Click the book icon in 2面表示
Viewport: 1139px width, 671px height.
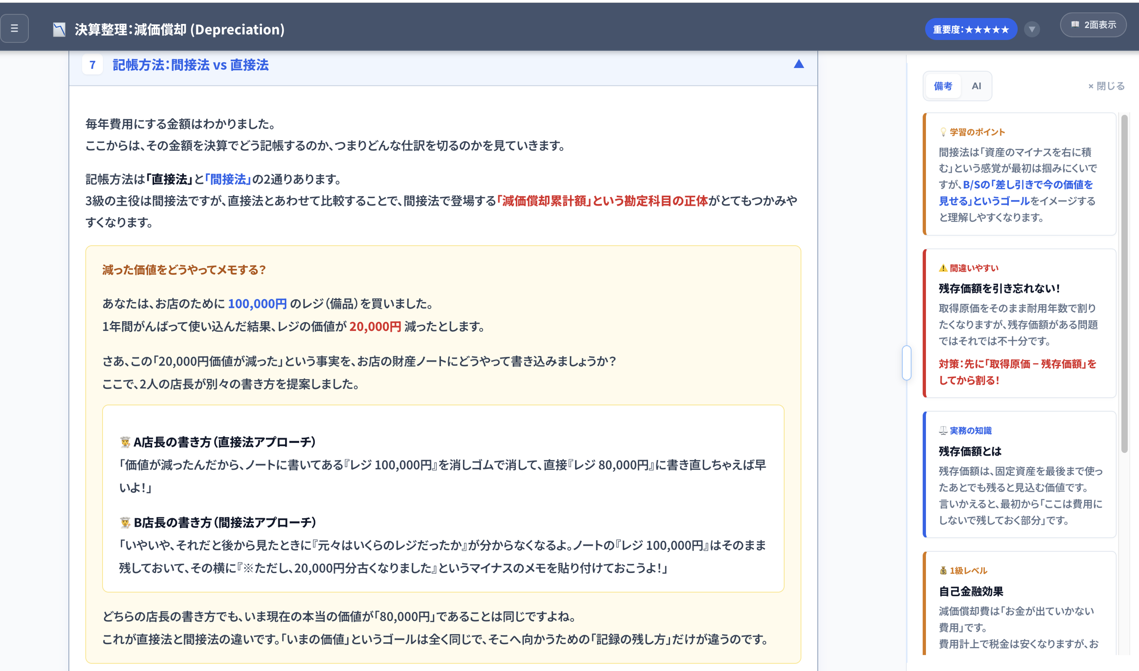(1075, 24)
